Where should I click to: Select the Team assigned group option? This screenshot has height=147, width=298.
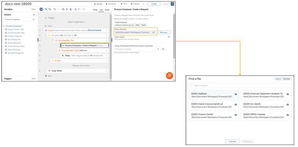coord(144,25)
